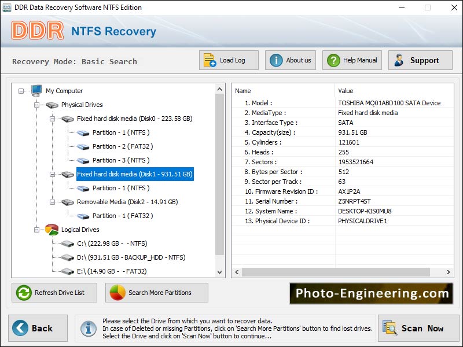Collapse the My Computer tree node

pos(21,90)
